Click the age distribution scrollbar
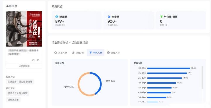This screenshot has height=108, width=211. pos(202,77)
